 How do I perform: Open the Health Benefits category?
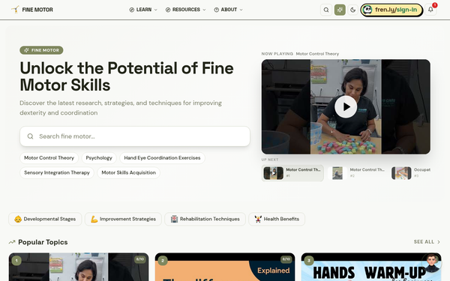tap(277, 219)
